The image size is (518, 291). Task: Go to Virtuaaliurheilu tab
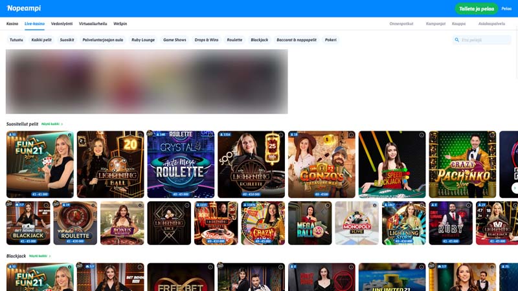tap(93, 24)
